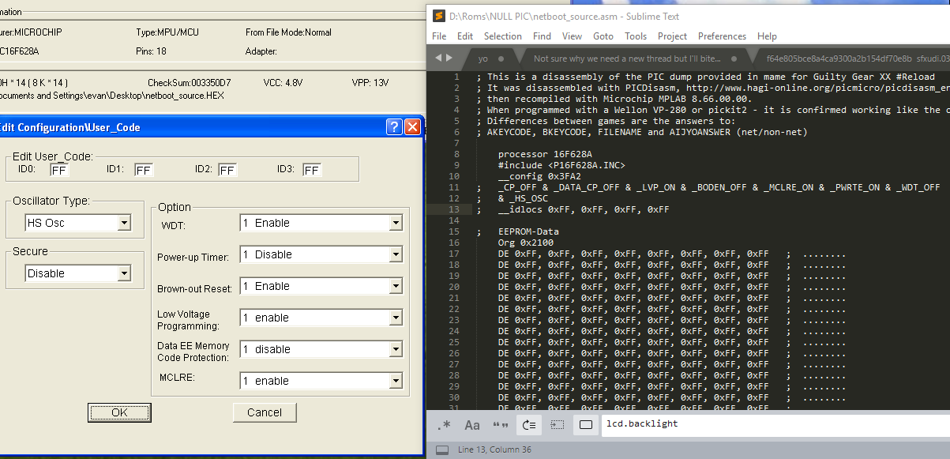Open the MCLRE dropdown
This screenshot has width=950, height=459.
point(396,382)
